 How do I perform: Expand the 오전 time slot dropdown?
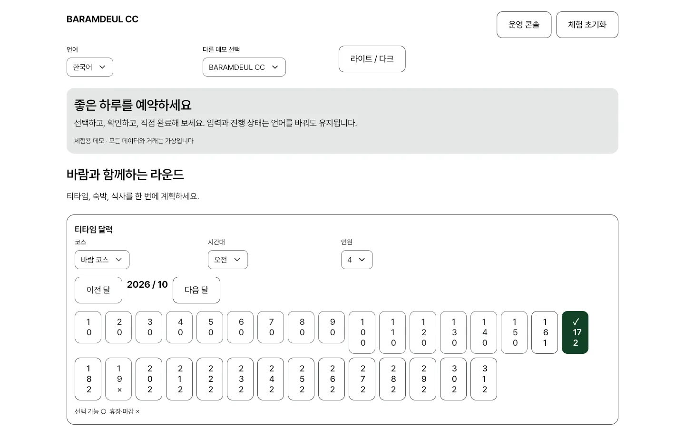[x=228, y=260]
